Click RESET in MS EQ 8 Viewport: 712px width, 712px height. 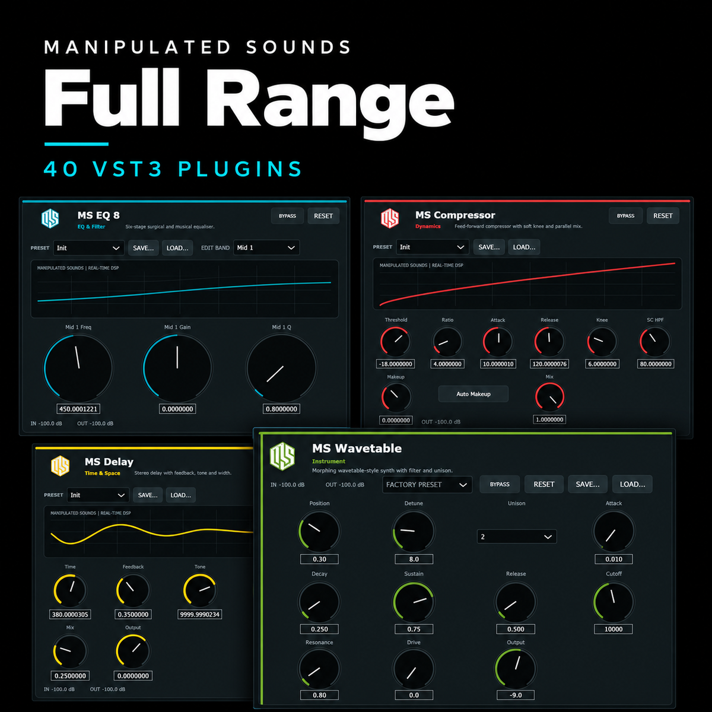tap(323, 216)
